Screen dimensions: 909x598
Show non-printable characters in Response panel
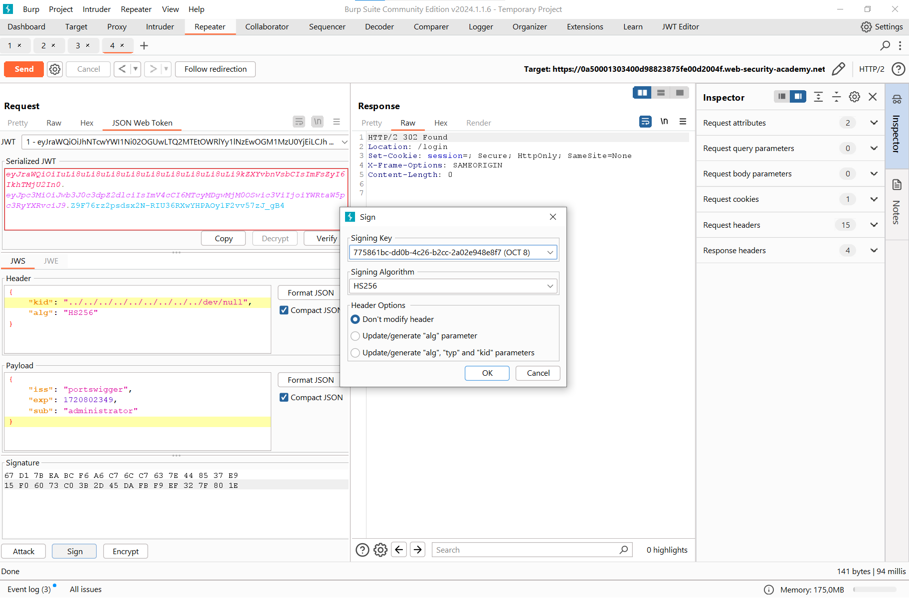pyautogui.click(x=664, y=122)
